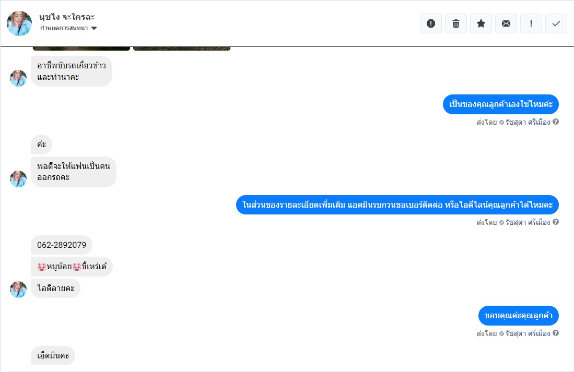Click sender avatar beside อาชีพขับรถเกี่ยวข้าว message
Viewport: 574px width, 372px height.
point(18,78)
